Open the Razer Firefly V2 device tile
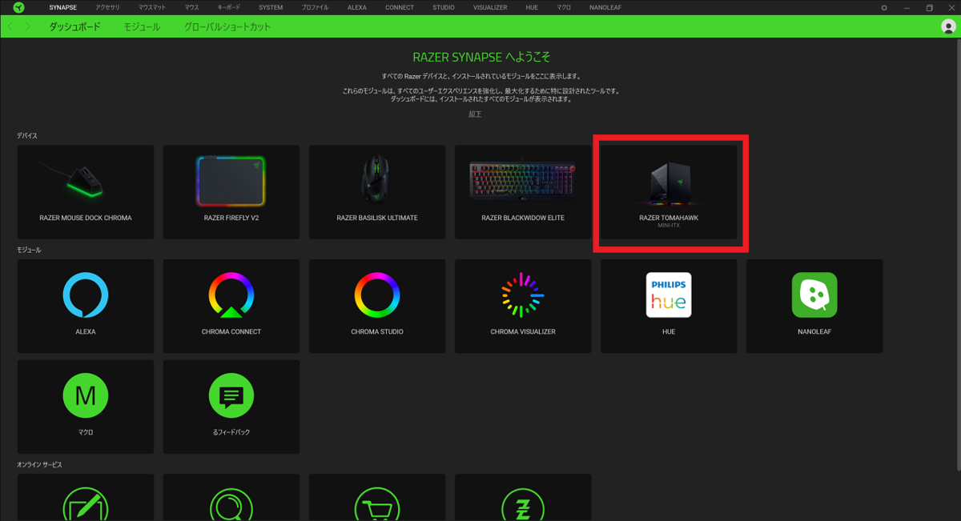 click(231, 192)
